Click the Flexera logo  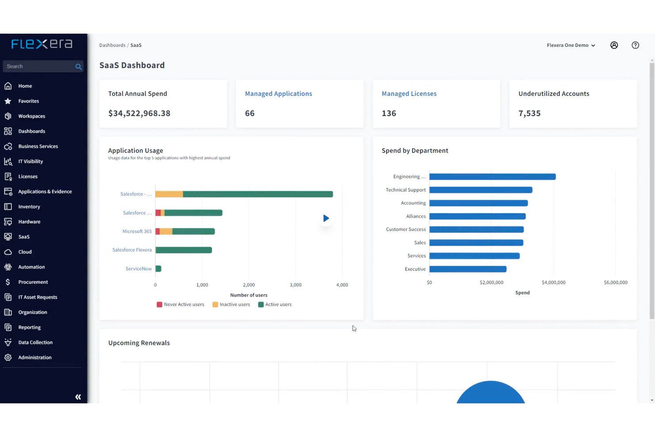click(42, 44)
